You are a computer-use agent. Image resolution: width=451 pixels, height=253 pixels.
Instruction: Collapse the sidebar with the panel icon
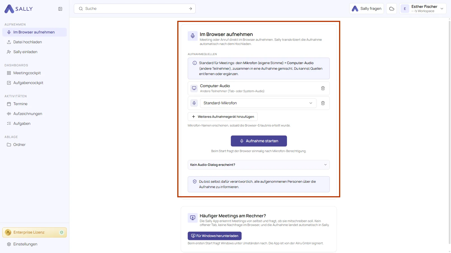pos(60,9)
